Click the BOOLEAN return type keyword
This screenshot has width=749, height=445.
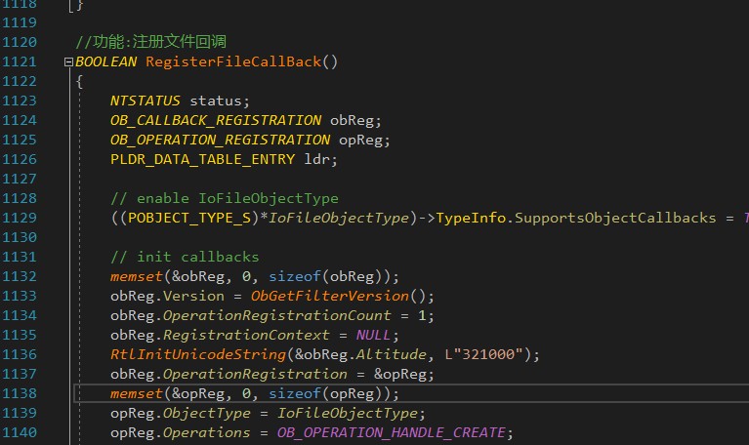pyautogui.click(x=106, y=62)
